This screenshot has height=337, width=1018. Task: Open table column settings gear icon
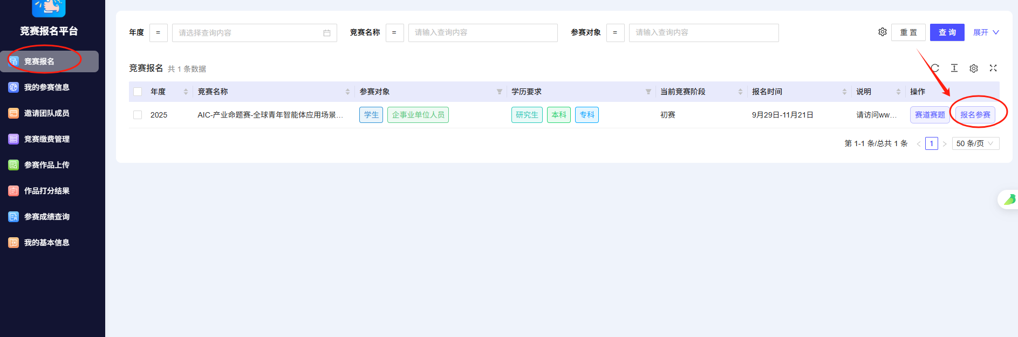click(x=974, y=68)
